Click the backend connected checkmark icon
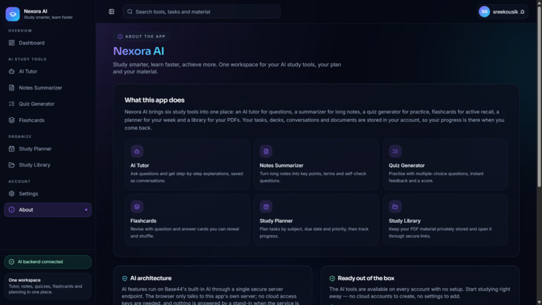Screen dimensions: 542x305 coord(11,262)
